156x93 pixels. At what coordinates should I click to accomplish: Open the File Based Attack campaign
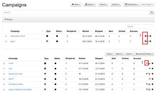pos(16,84)
